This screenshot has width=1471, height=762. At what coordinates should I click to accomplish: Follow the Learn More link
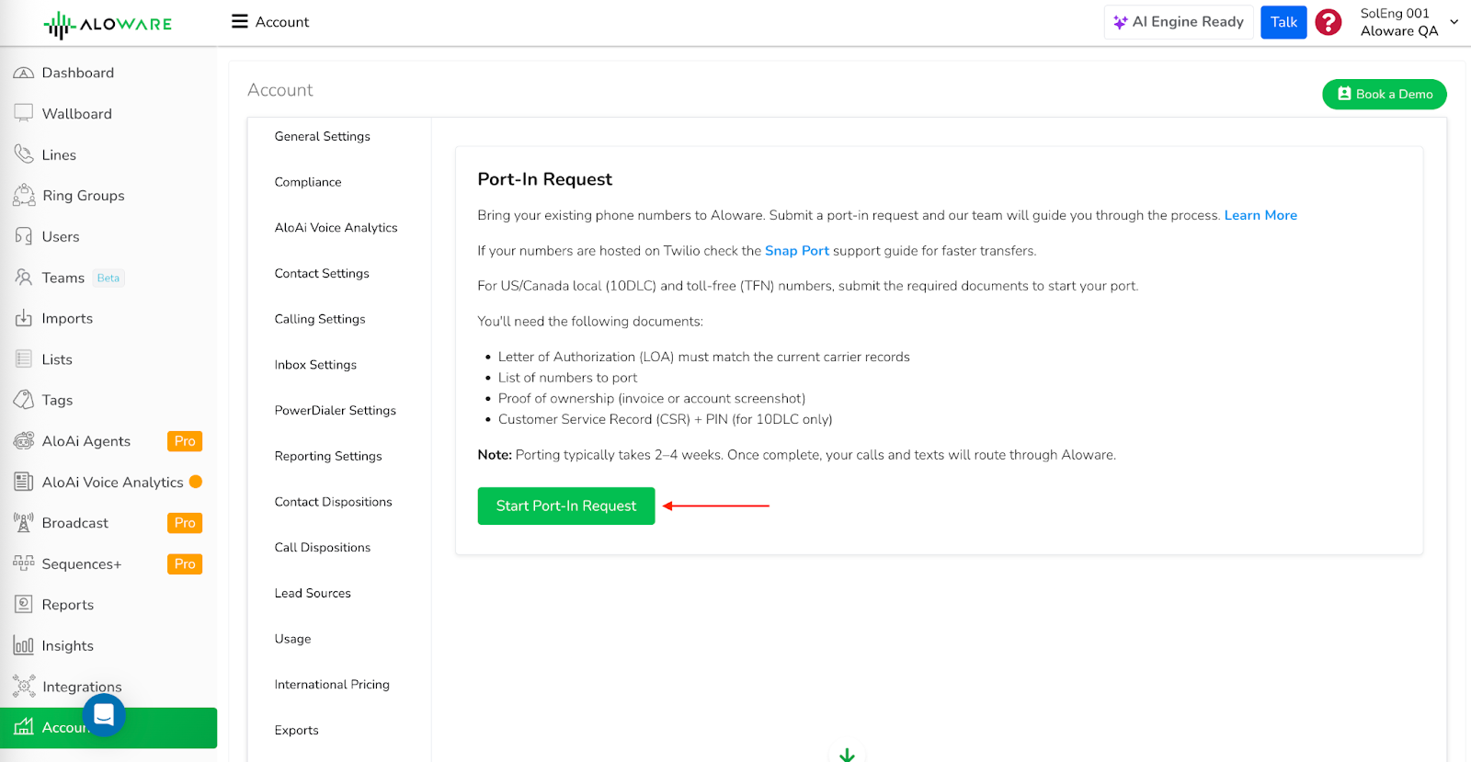pyautogui.click(x=1260, y=215)
